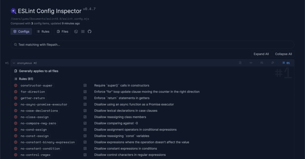305x159 pixels.
Task: Toggle the checkbox next to no-class-assign
Action: coord(85,117)
